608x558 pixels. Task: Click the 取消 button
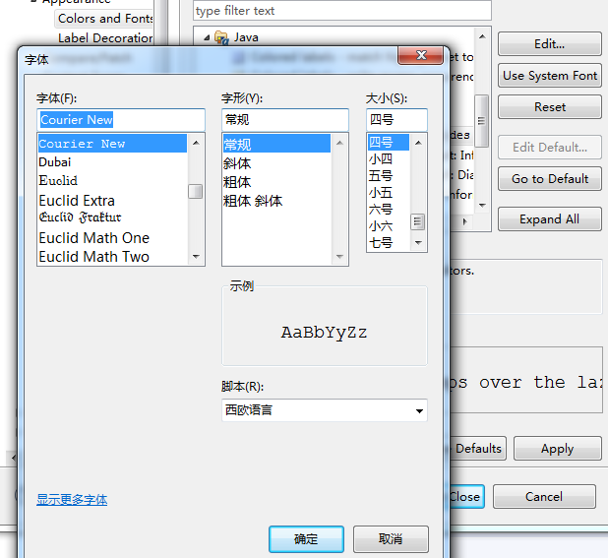coord(391,539)
